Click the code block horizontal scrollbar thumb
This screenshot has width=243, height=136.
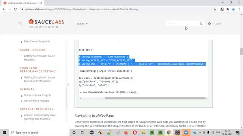coord(155,98)
